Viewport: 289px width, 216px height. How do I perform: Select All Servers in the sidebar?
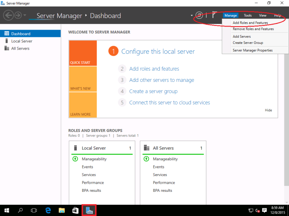[x=20, y=48]
